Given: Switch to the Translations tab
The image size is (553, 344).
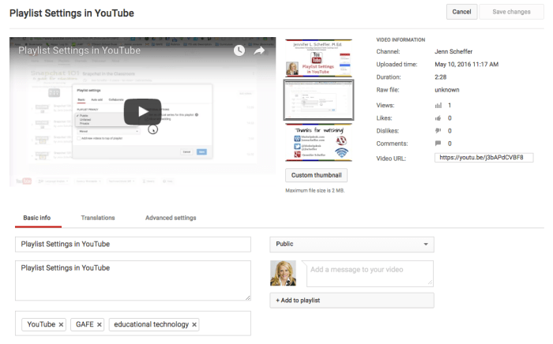Looking at the screenshot, I should coord(97,218).
